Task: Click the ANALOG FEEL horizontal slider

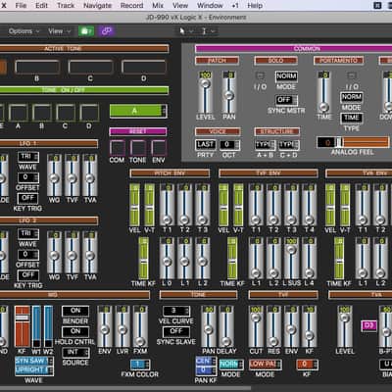Action: point(353,142)
